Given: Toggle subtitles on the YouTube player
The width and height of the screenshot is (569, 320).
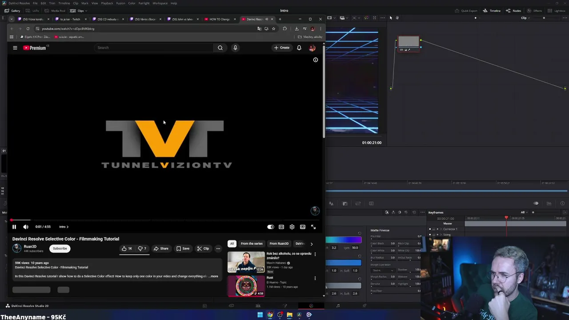Looking at the screenshot, I should (281, 227).
